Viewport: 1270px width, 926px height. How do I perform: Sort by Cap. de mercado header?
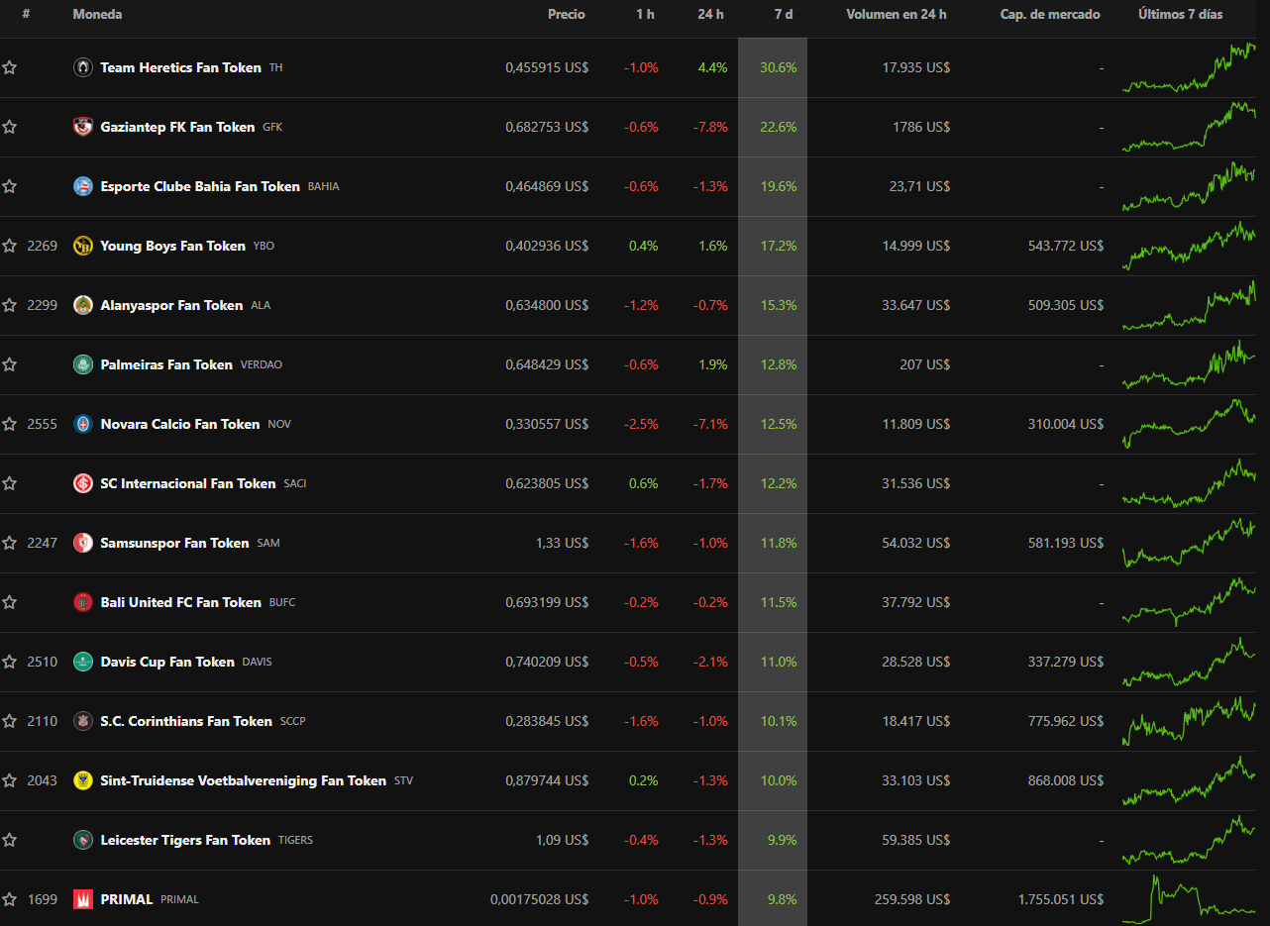[x=1050, y=15]
